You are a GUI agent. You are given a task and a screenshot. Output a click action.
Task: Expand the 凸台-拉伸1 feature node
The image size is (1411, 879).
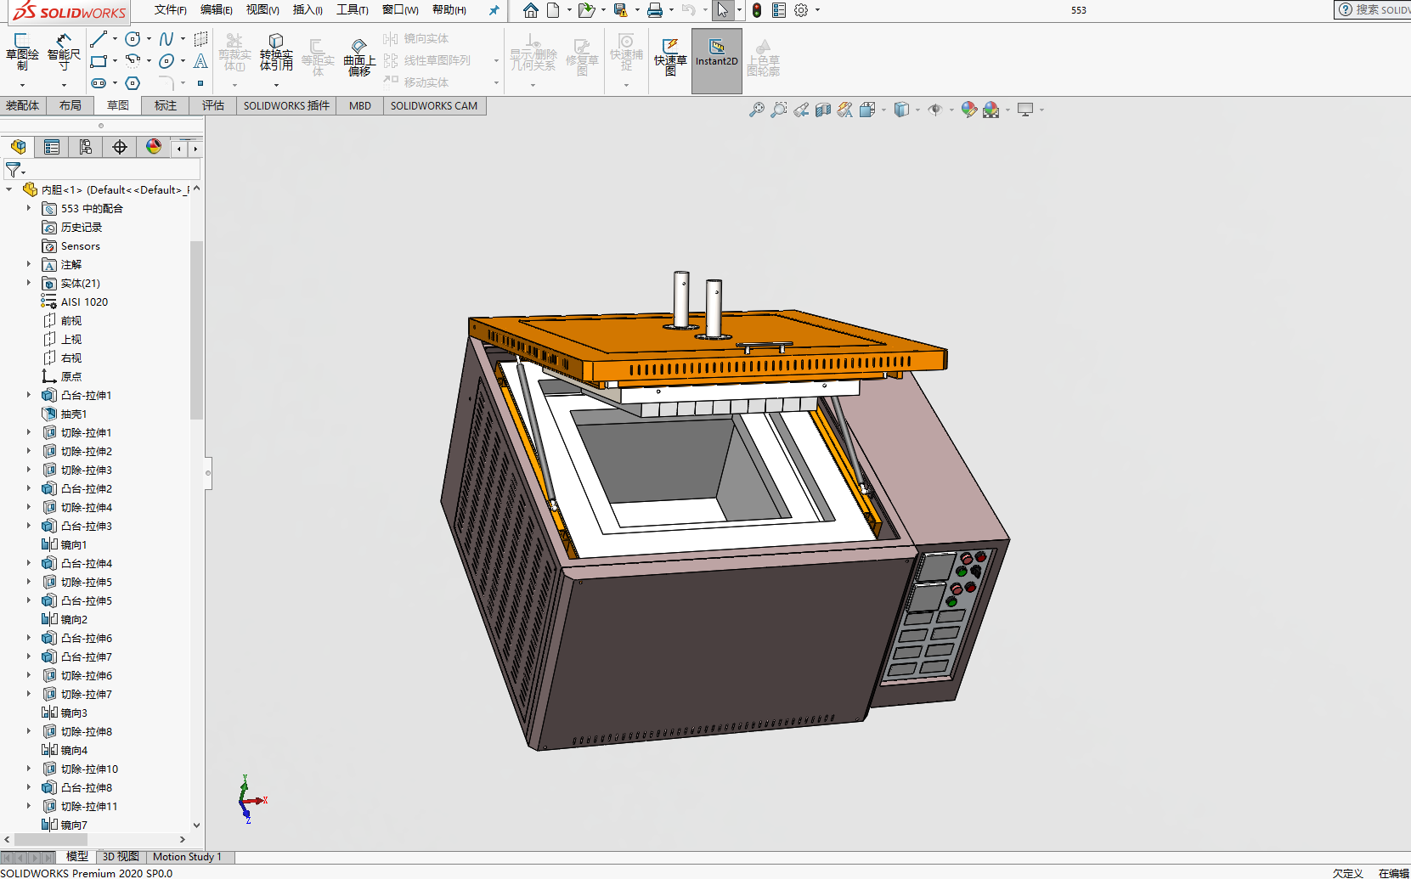coord(28,395)
